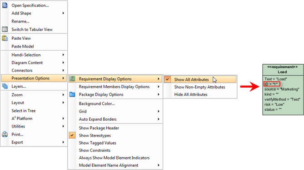Click the Layers stacked sheets icon
The width and height of the screenshot is (304, 170).
5,86
